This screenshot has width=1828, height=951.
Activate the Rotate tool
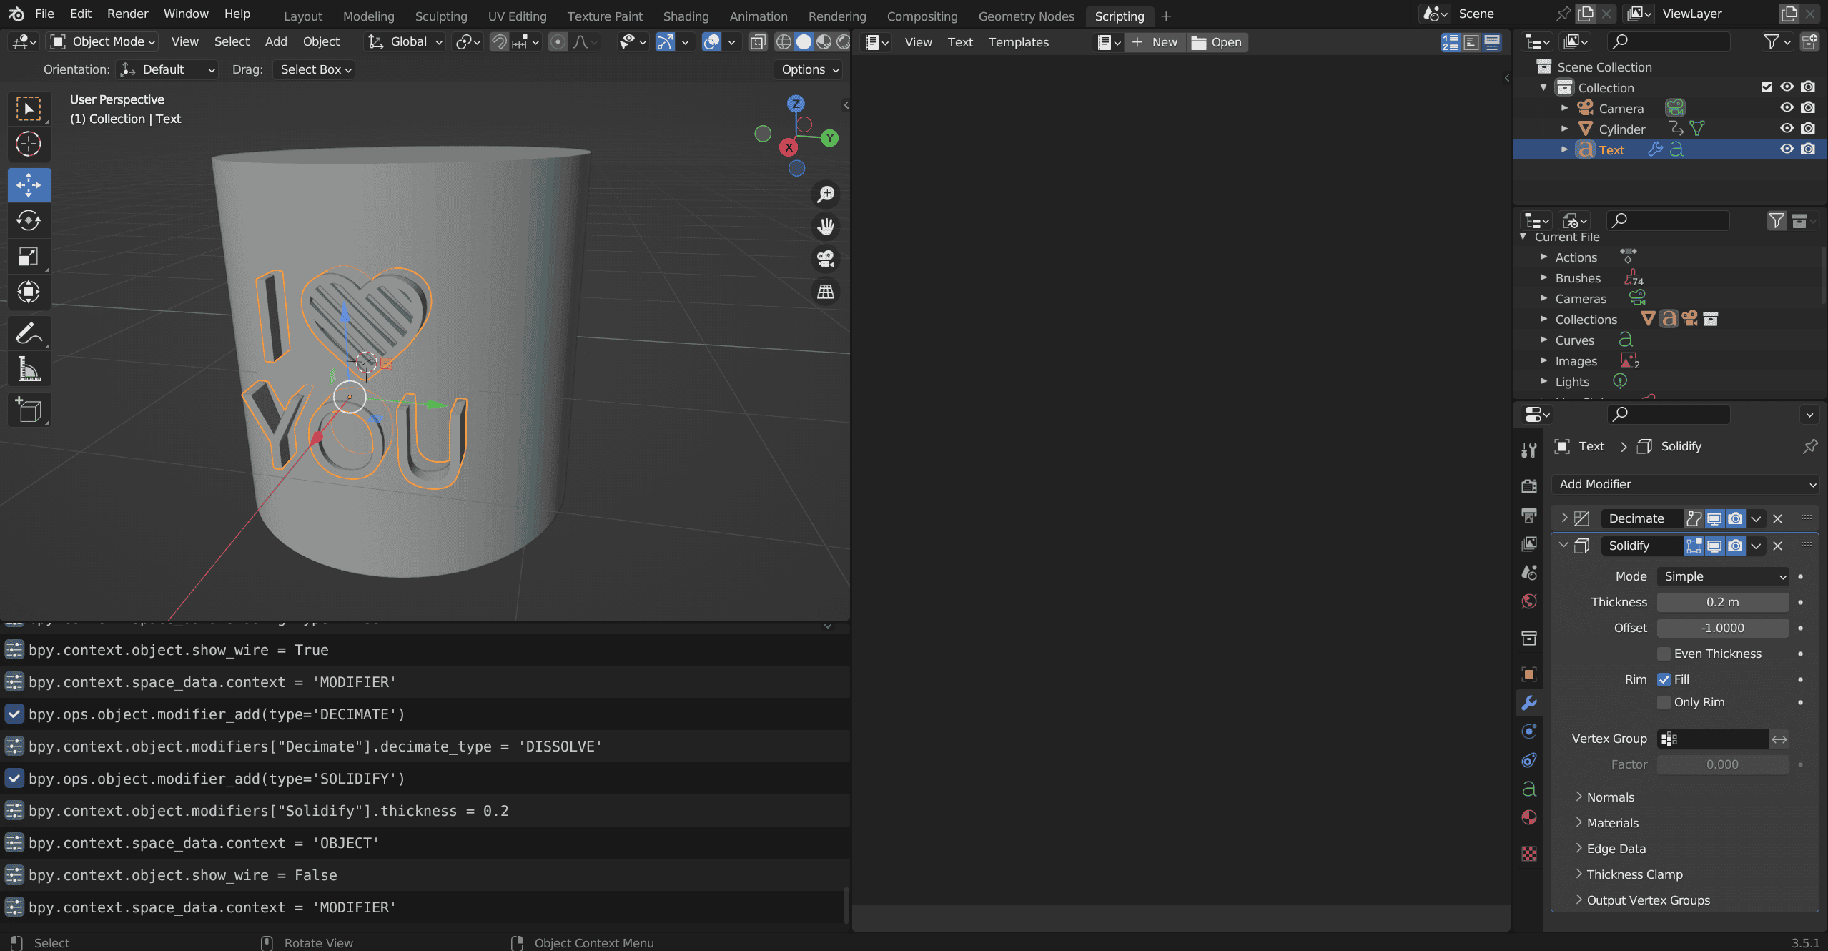[29, 220]
